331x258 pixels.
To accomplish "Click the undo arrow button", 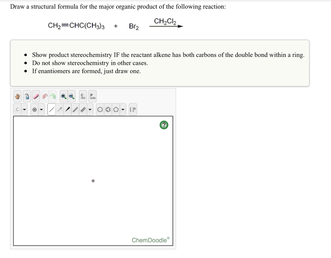I will [x=45, y=97].
